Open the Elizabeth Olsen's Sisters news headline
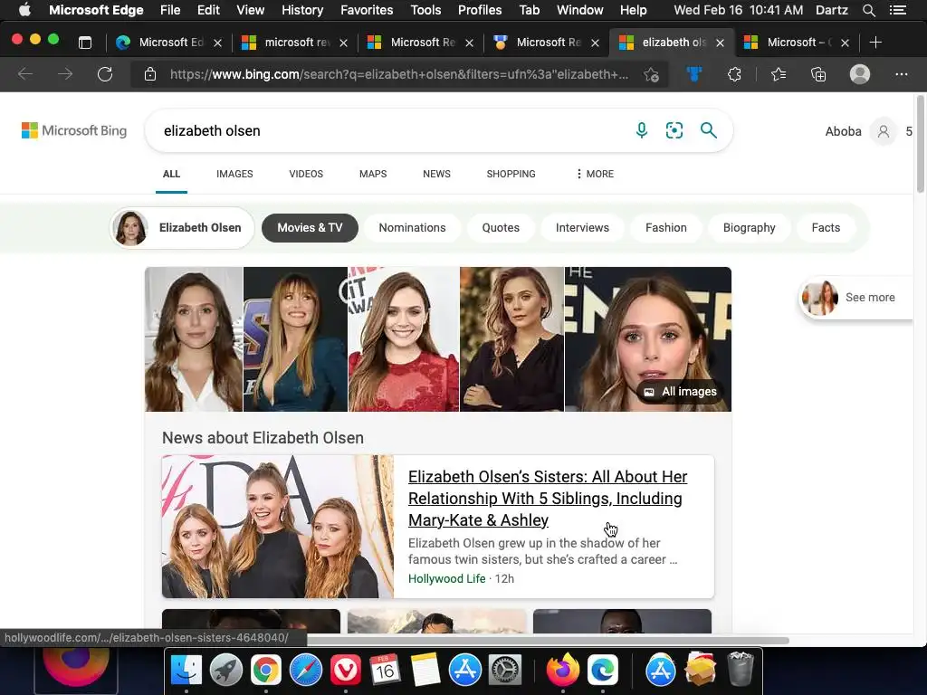This screenshot has width=927, height=695. click(x=548, y=499)
